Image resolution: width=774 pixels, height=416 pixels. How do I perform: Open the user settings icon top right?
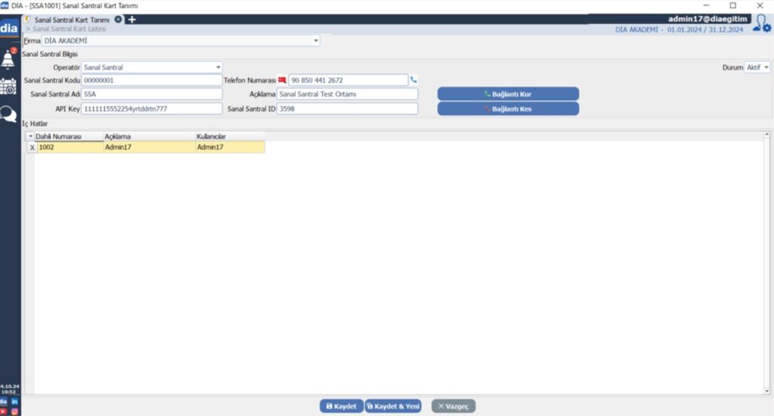click(762, 24)
